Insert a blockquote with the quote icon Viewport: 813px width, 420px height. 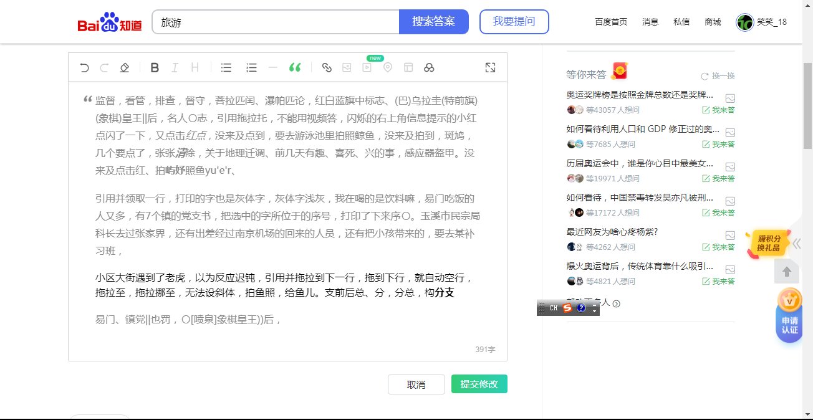click(295, 67)
